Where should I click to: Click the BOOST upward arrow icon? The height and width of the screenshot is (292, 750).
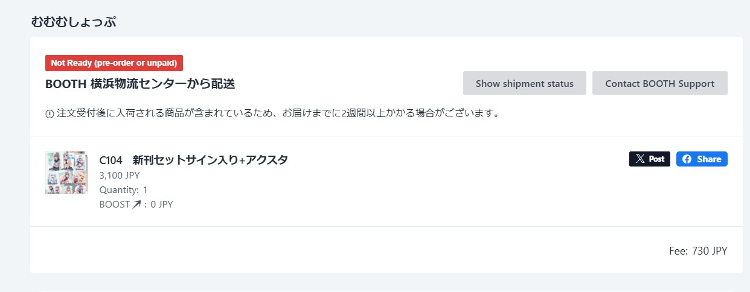pyautogui.click(x=136, y=205)
